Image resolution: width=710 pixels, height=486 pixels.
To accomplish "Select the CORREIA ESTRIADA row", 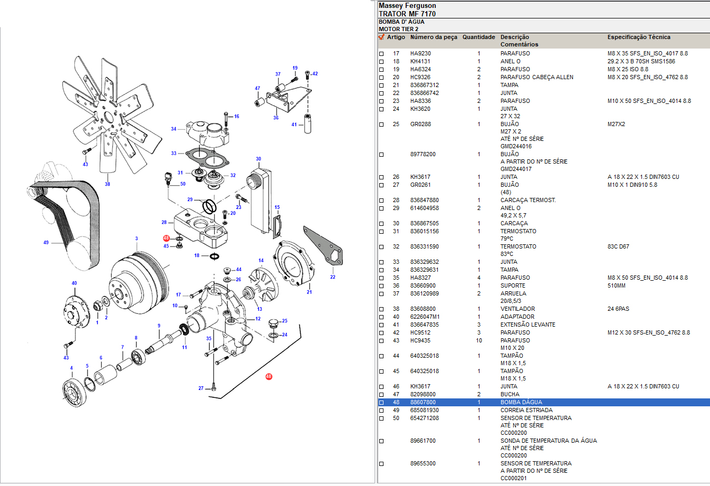I will click(x=526, y=411).
